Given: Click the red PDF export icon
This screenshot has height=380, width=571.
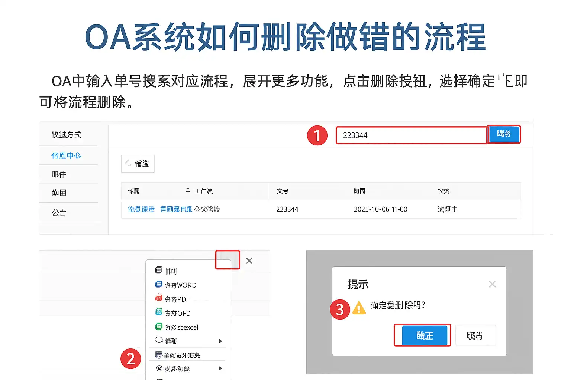Looking at the screenshot, I should coord(159,298).
